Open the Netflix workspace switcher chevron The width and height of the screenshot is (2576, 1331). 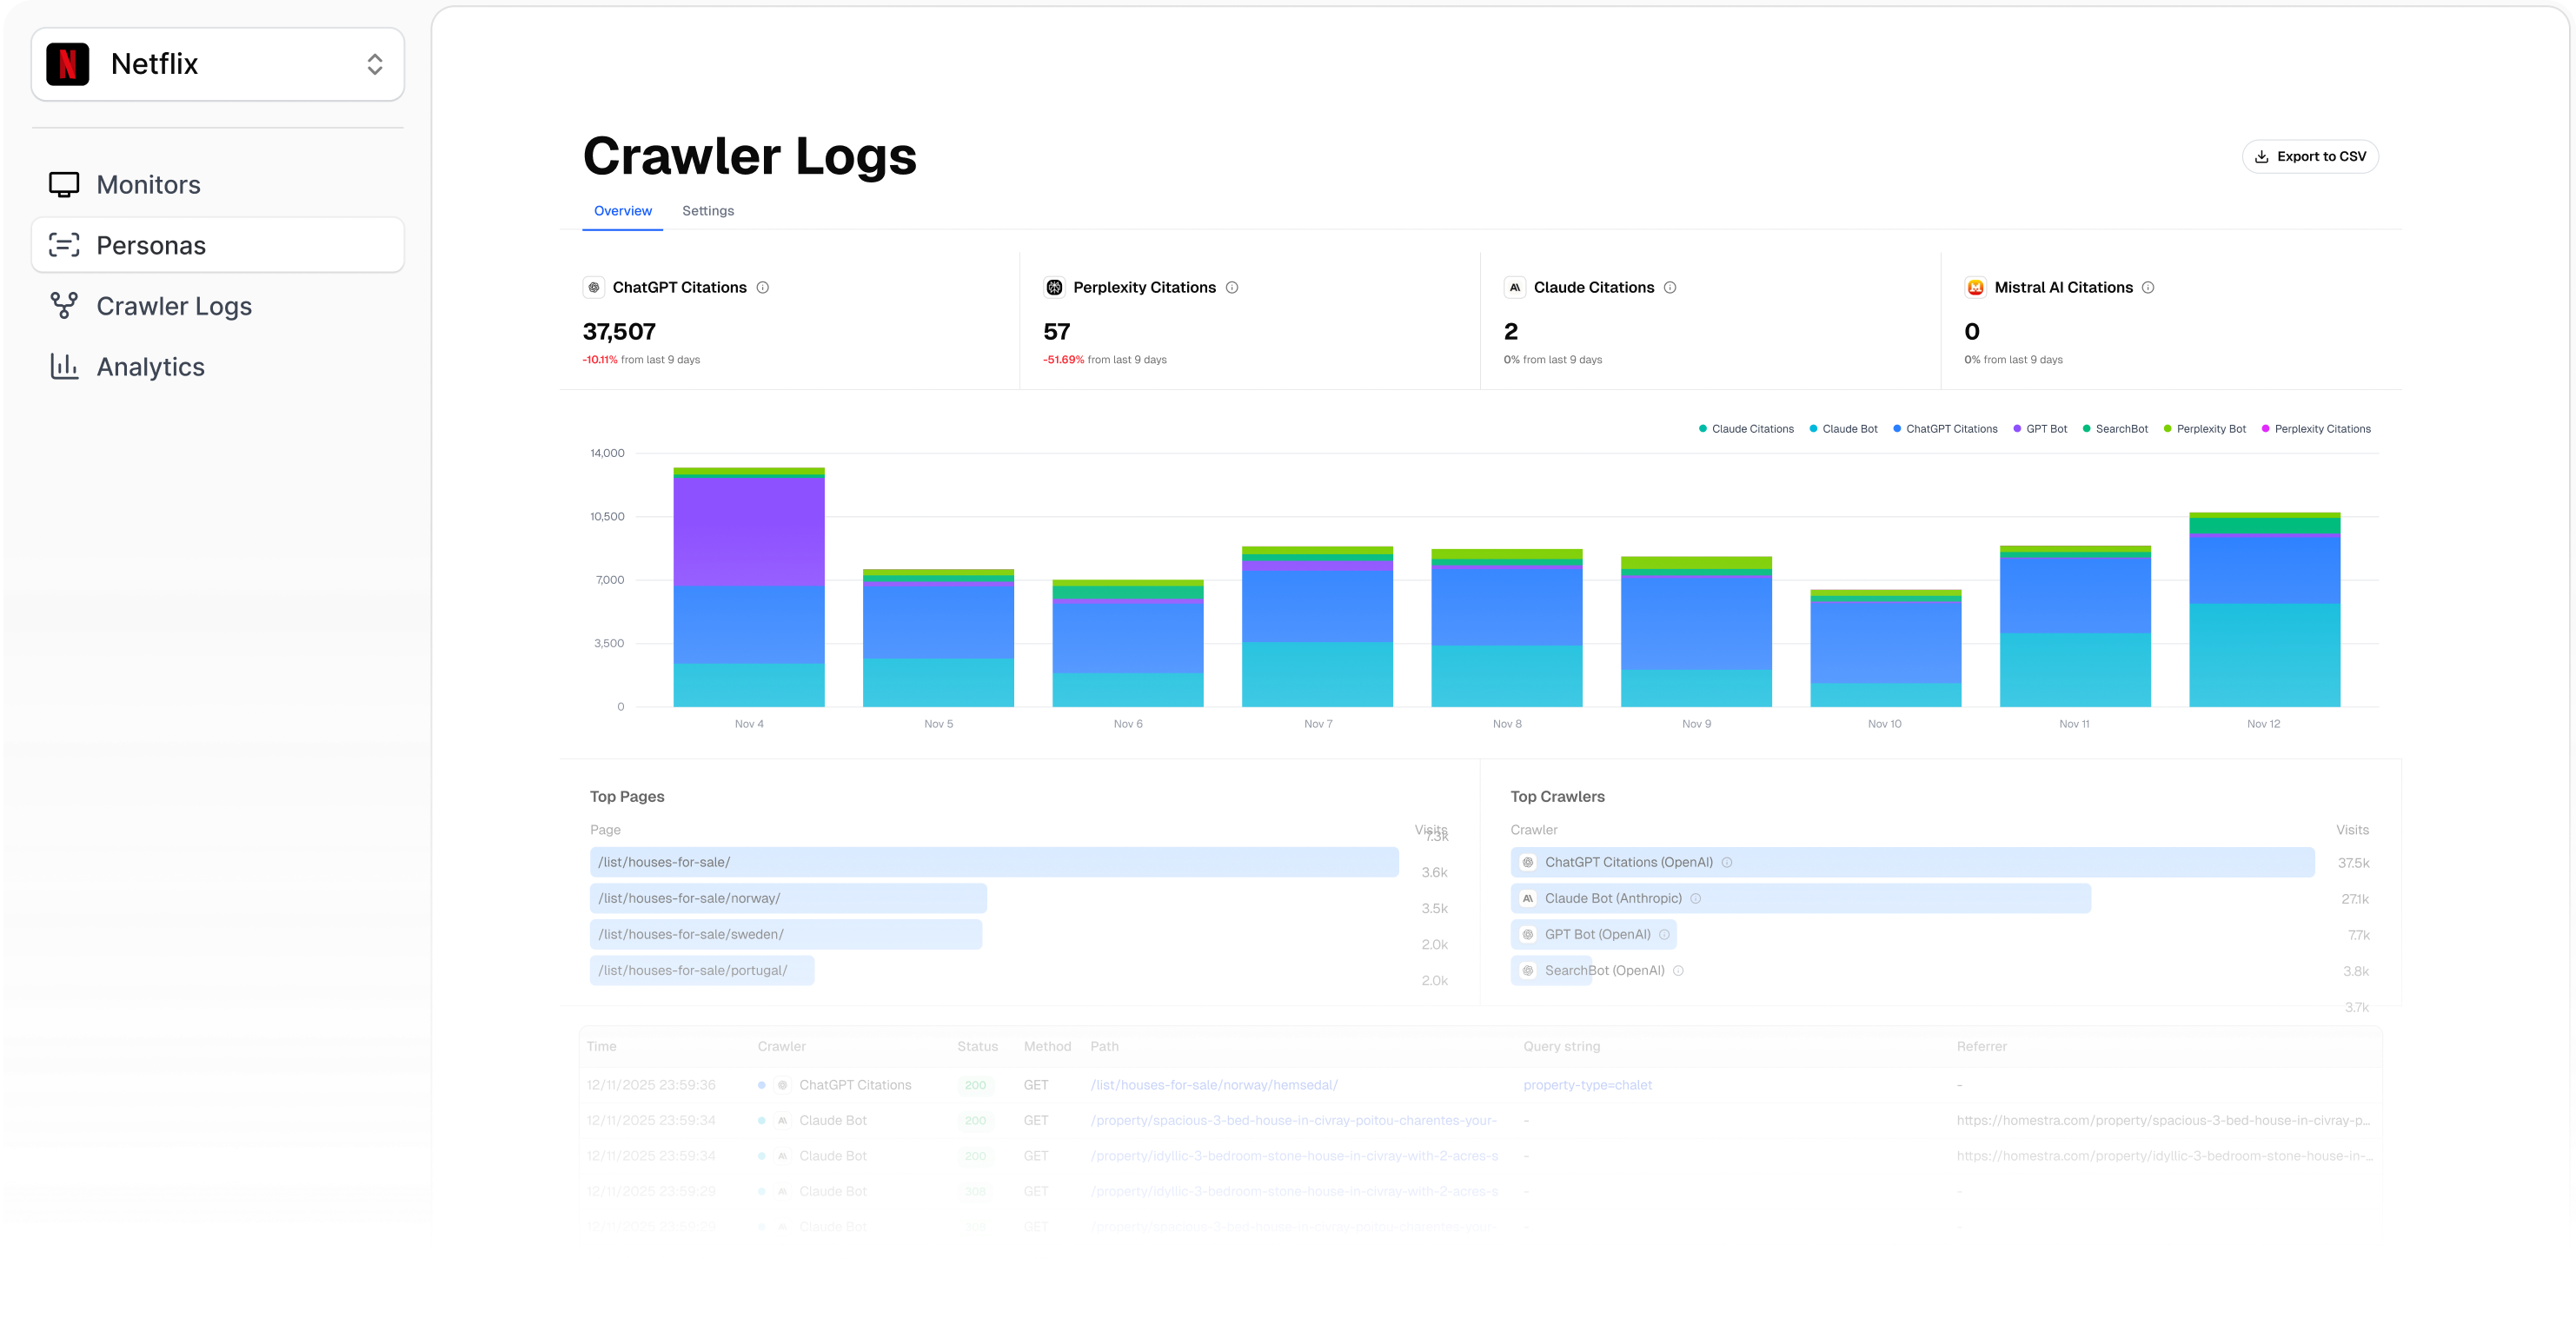pos(375,64)
